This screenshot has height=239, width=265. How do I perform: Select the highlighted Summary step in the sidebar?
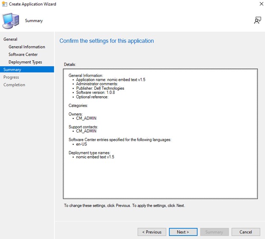pyautogui.click(x=12, y=70)
